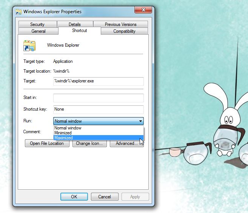Click the Windows Explorer shortcut icon
Image resolution: width=248 pixels, height=213 pixels.
pyautogui.click(x=29, y=46)
